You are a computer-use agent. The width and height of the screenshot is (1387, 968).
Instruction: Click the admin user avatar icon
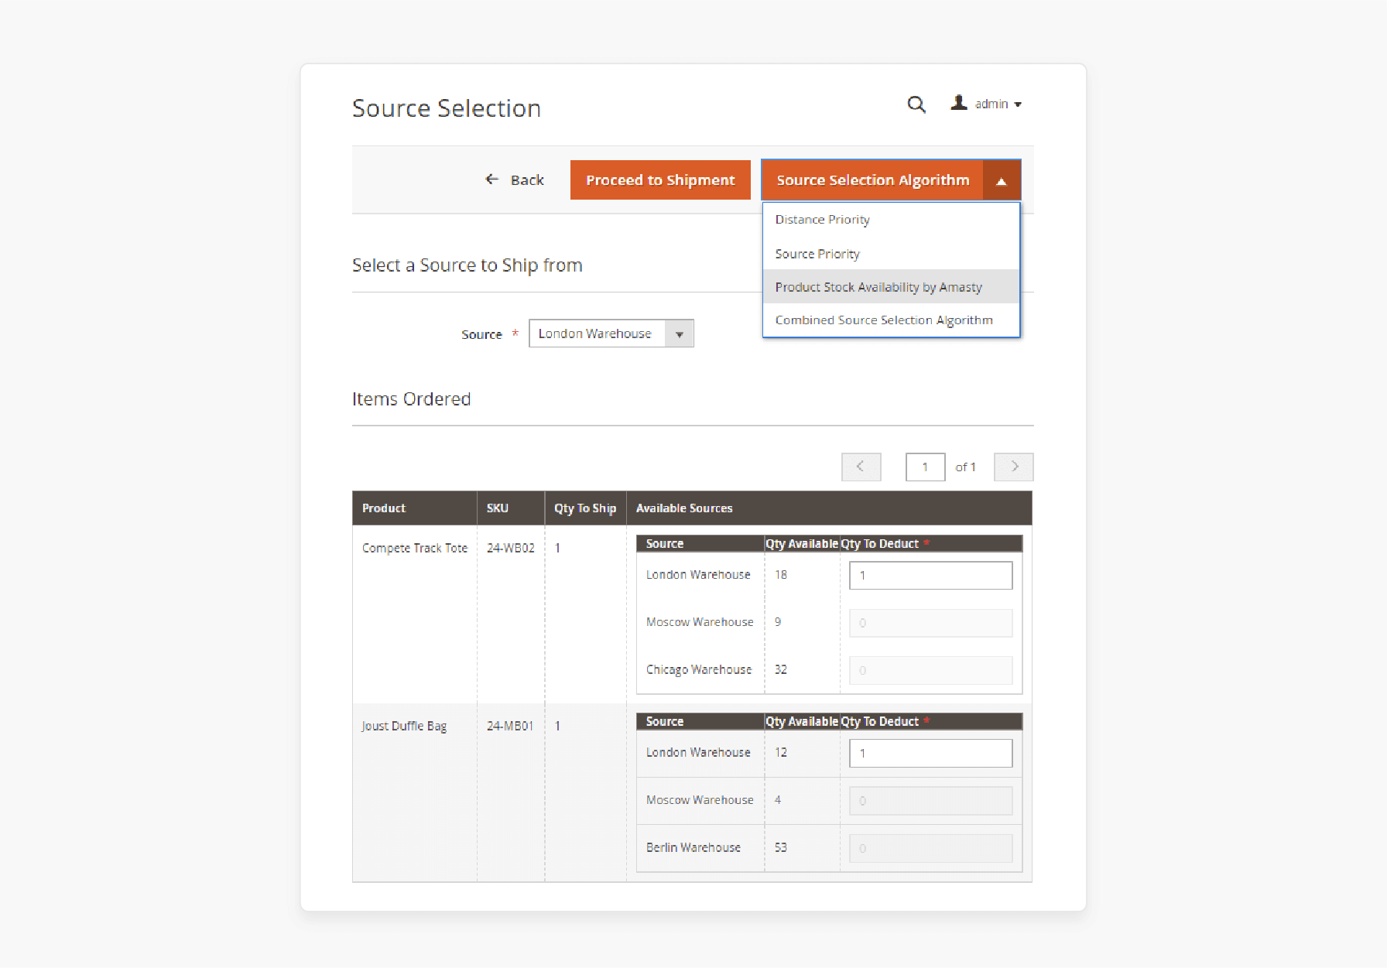[x=959, y=102]
